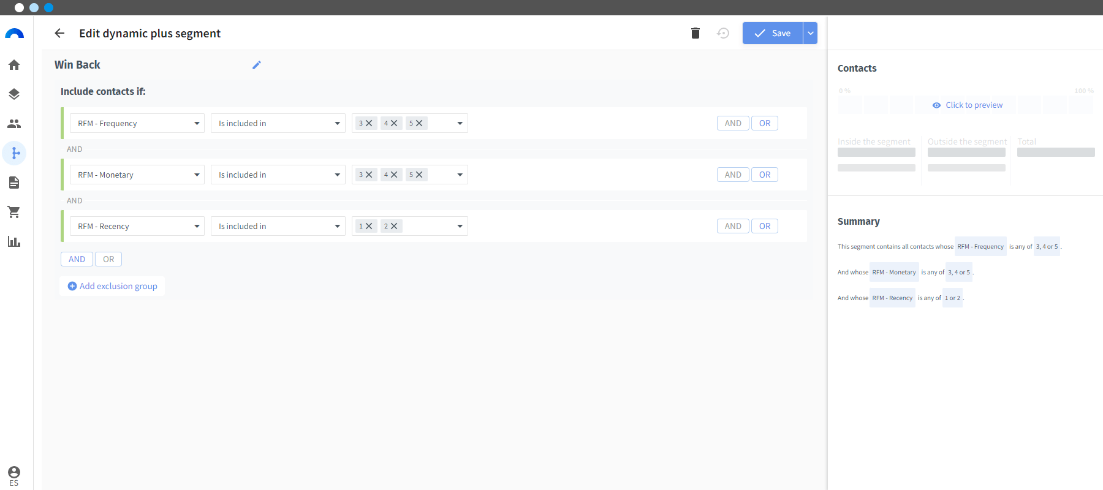Viewport: 1103px width, 490px height.
Task: Click the history restore icon
Action: pyautogui.click(x=723, y=33)
